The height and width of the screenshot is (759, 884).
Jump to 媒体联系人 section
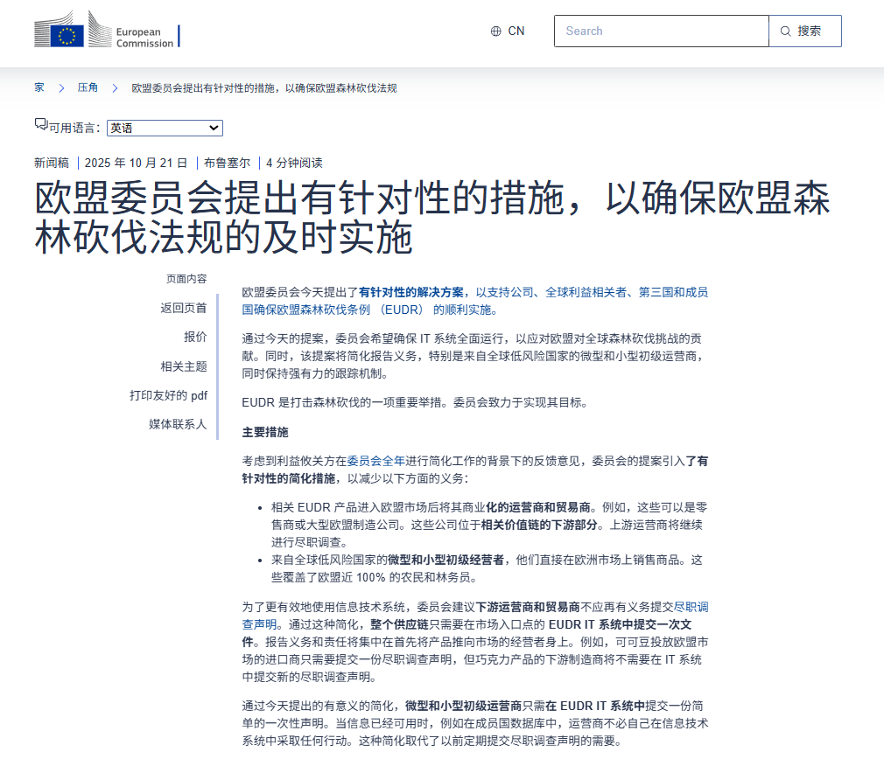178,424
